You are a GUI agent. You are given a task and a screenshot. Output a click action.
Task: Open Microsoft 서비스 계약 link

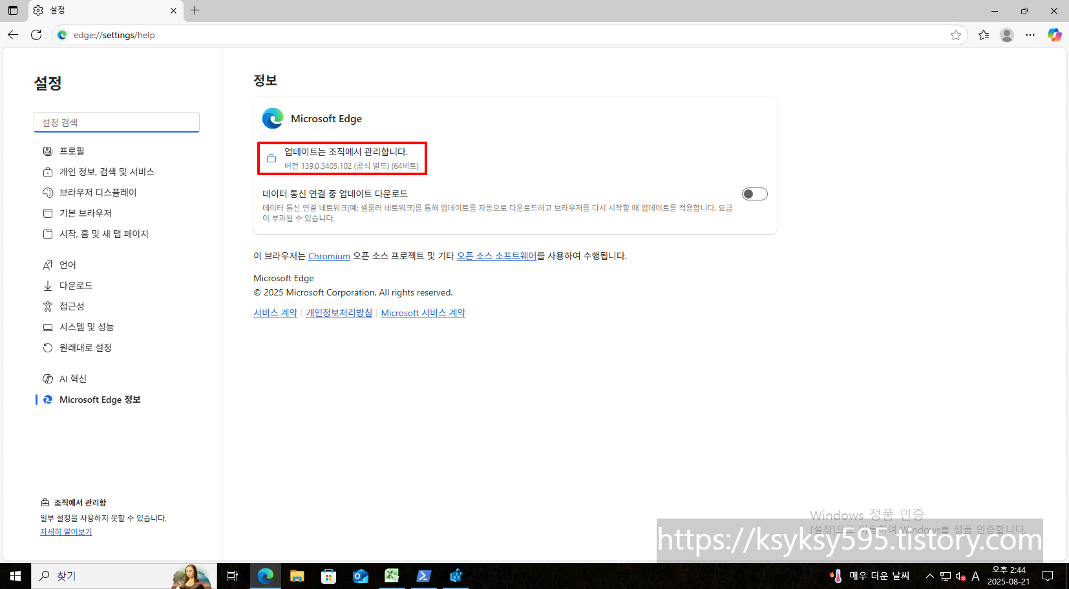[x=423, y=313]
